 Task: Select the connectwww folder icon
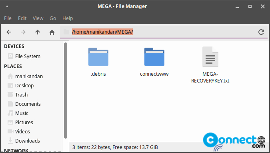tap(154, 57)
